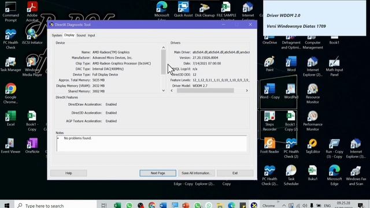Click inside the Notes text box
The height and width of the screenshot is (208, 370).
(151, 143)
